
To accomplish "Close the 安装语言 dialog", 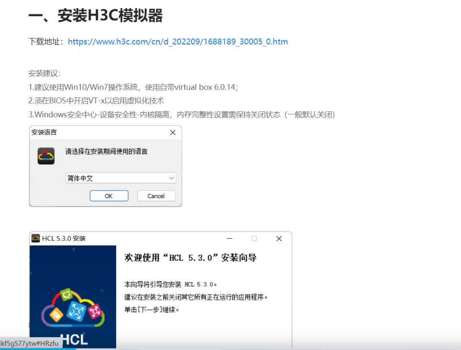I will 173,132.
